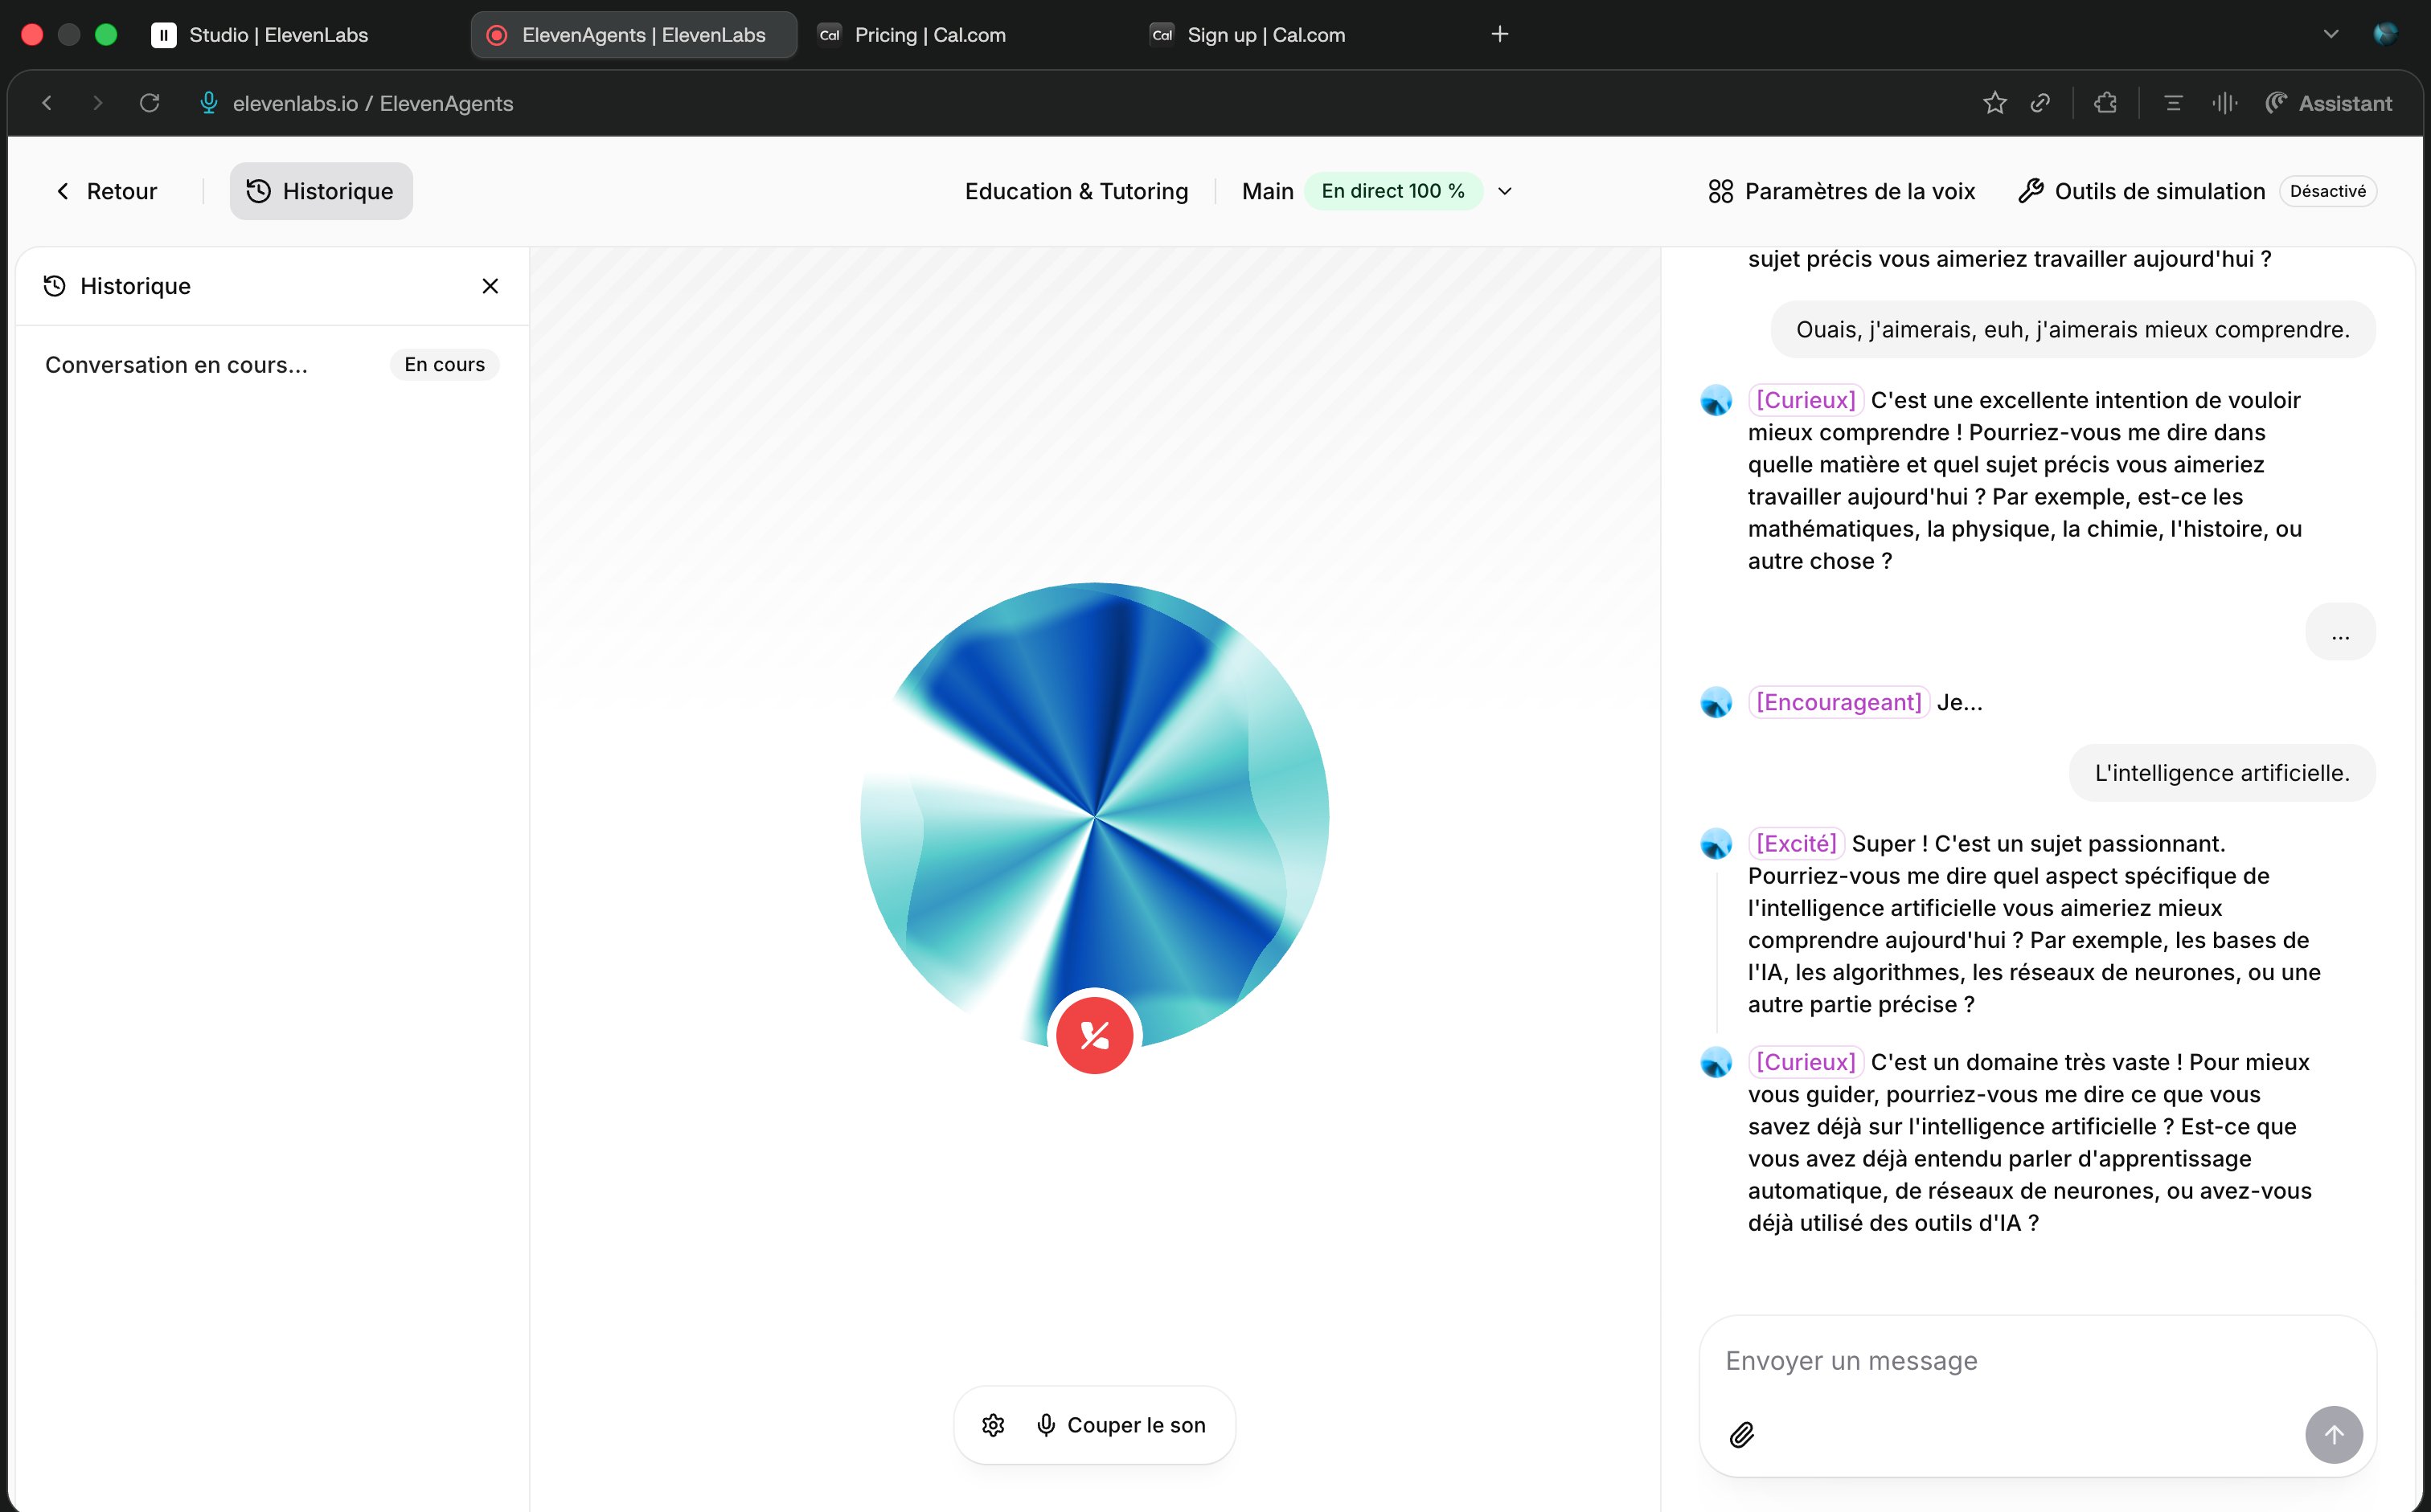The image size is (2431, 1512).
Task: Open reader view lines icon
Action: click(x=2173, y=103)
